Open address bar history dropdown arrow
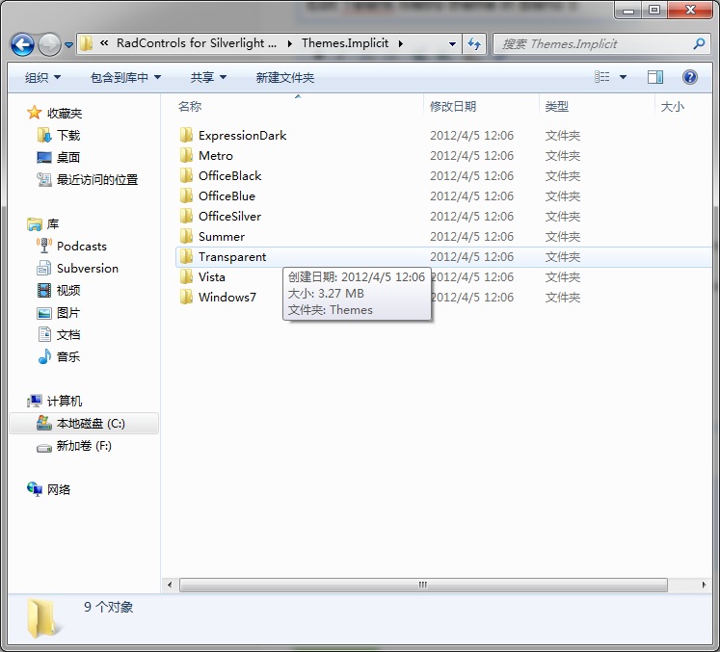This screenshot has height=652, width=720. point(452,44)
